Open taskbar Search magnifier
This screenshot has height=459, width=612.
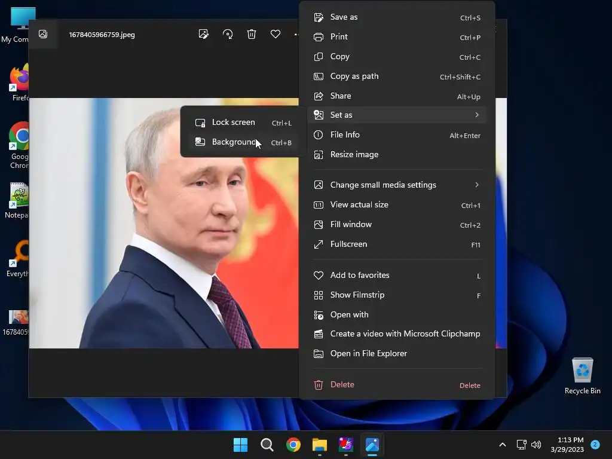[x=267, y=445]
